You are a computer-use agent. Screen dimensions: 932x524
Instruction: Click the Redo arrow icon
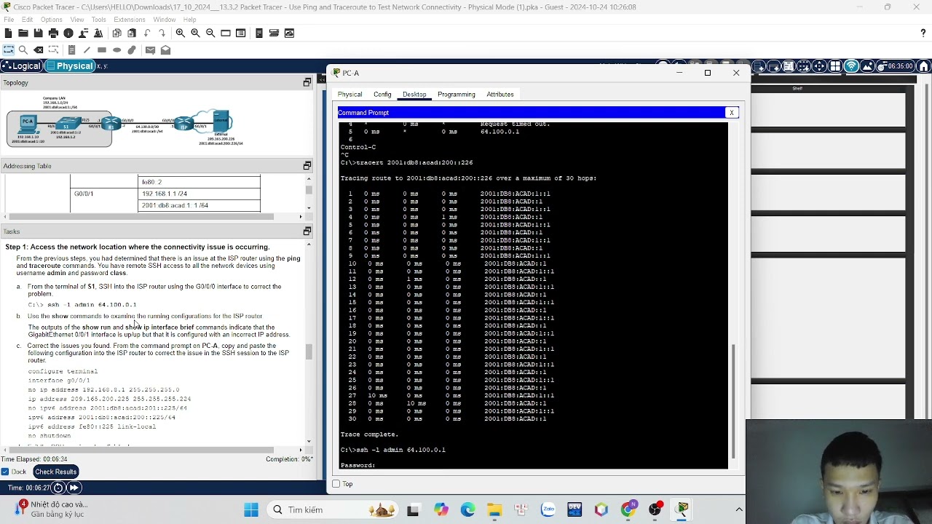[x=162, y=33]
